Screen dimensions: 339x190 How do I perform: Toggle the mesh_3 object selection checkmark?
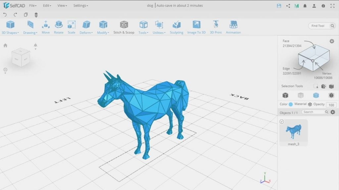[x=281, y=122]
